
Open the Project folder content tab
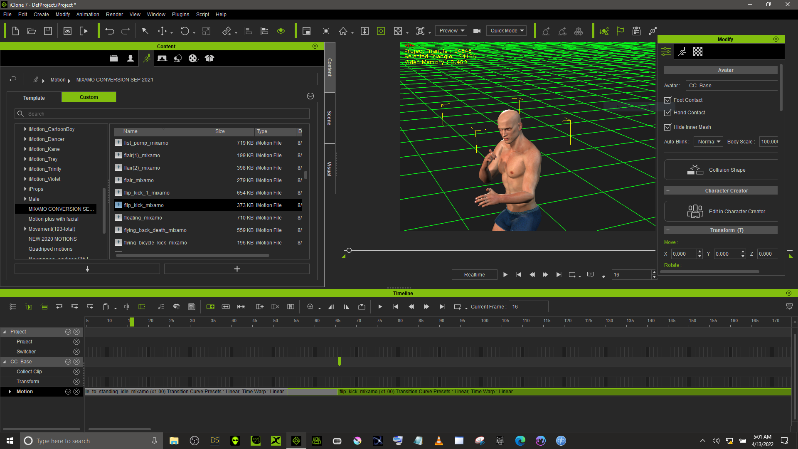[114, 59]
